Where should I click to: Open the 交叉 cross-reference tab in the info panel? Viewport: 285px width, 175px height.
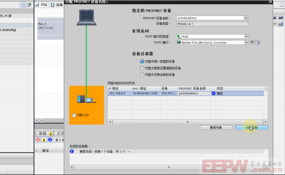pos(59,134)
